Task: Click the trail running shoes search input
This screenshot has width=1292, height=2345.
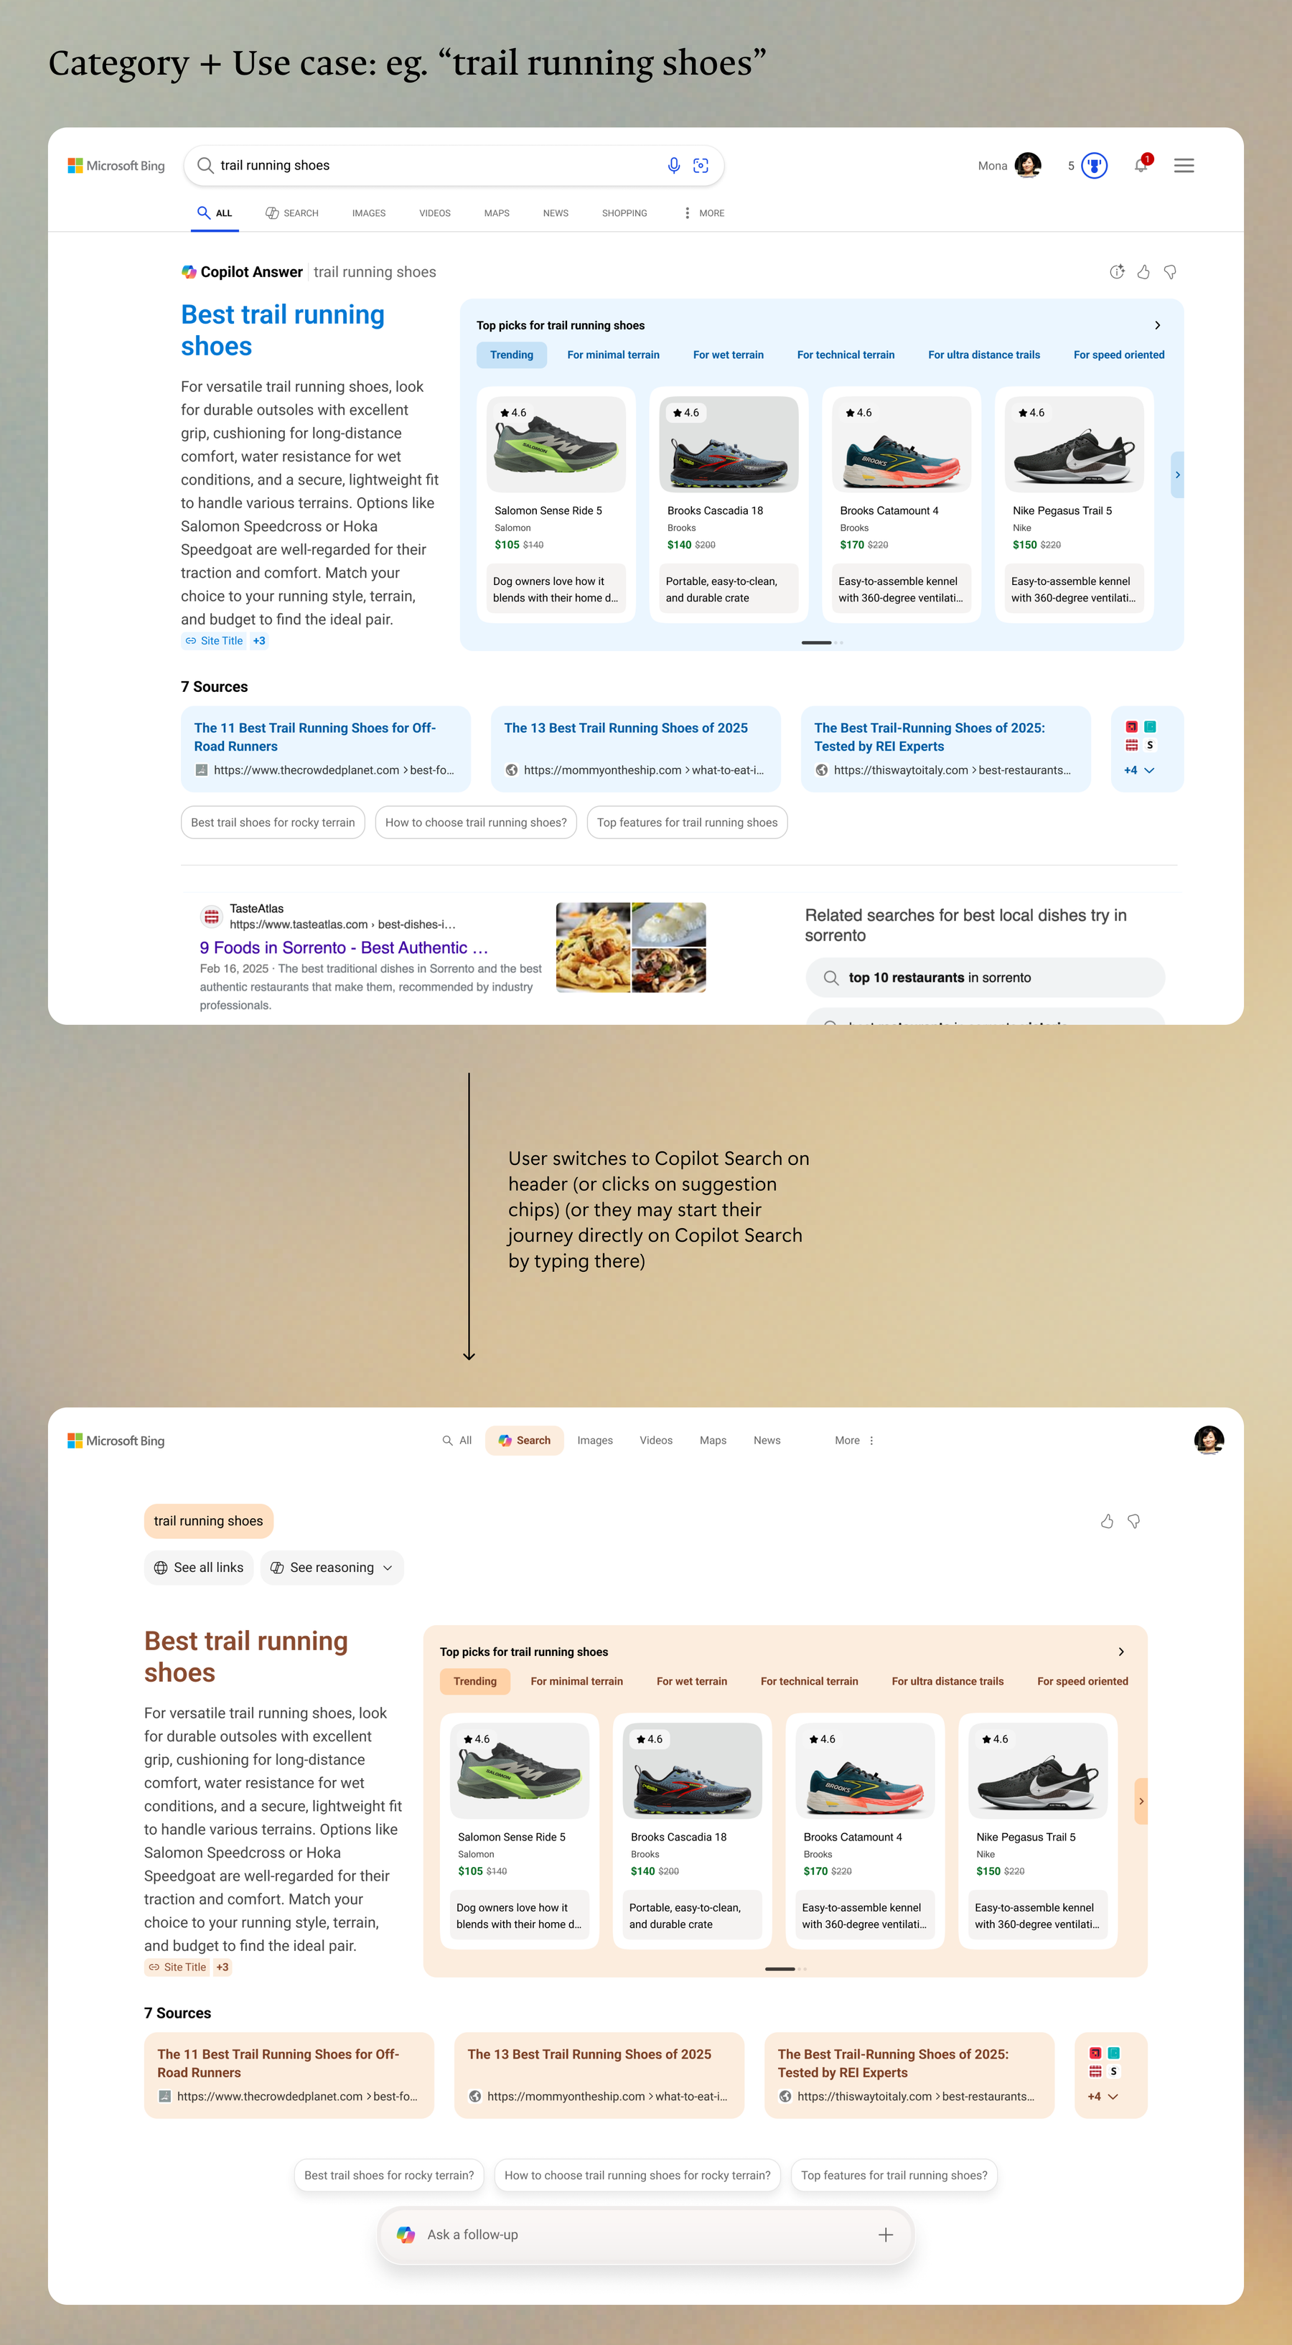Action: tap(454, 165)
